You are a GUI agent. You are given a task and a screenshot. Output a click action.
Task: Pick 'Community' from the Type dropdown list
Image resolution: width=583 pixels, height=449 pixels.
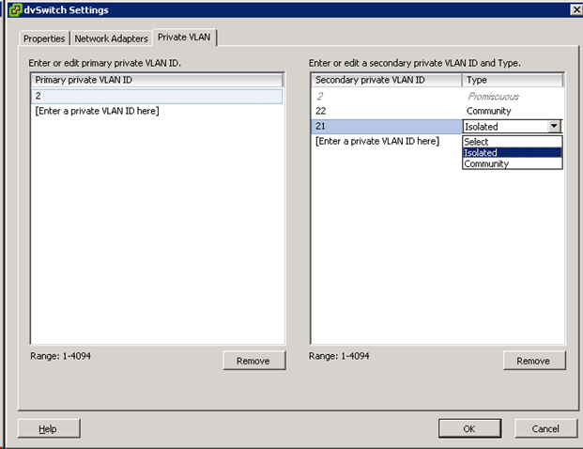pos(486,163)
